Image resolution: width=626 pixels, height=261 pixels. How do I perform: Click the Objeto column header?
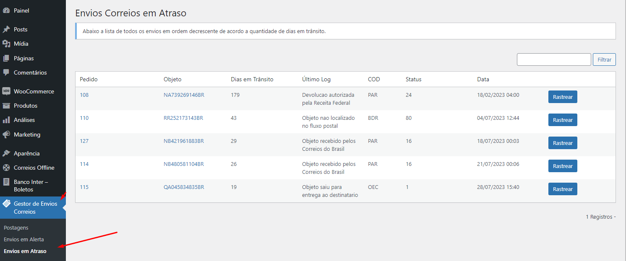coord(172,79)
